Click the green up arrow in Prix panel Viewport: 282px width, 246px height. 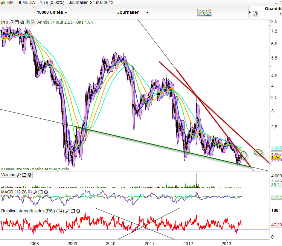pyautogui.click(x=28, y=22)
